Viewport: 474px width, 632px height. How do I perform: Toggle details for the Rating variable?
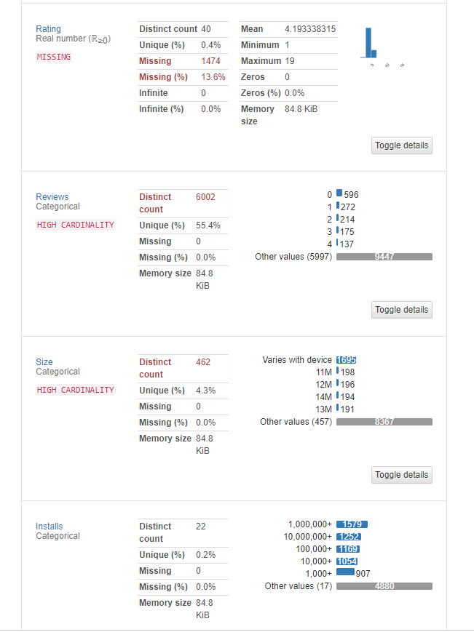click(401, 145)
